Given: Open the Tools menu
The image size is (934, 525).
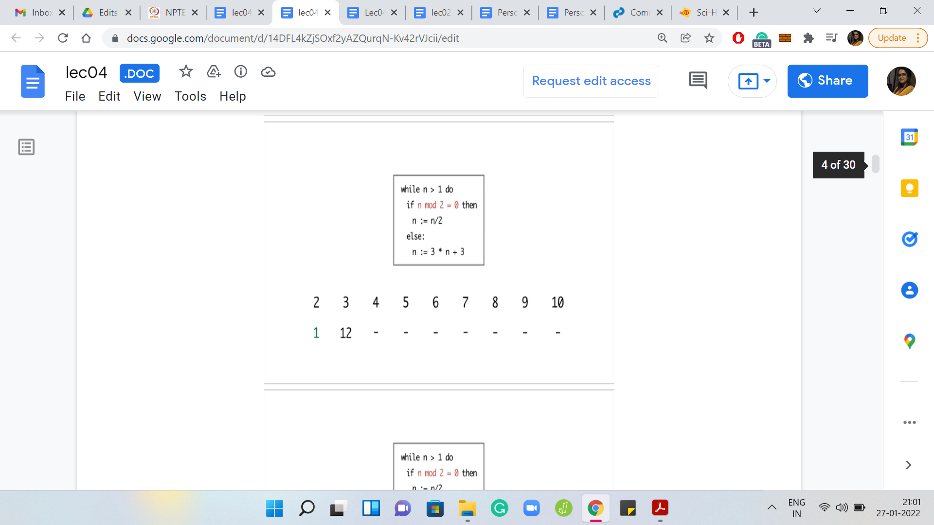Looking at the screenshot, I should [x=190, y=96].
